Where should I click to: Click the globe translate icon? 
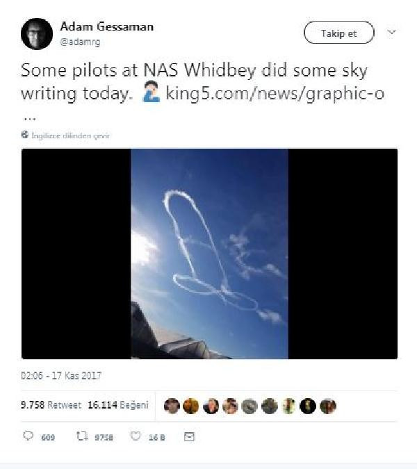pyautogui.click(x=25, y=135)
